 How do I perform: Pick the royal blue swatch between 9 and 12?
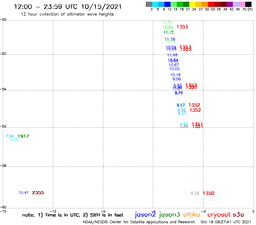[x=167, y=4]
